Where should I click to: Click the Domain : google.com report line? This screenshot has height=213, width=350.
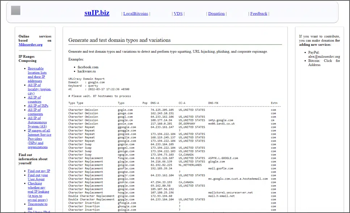87,82
